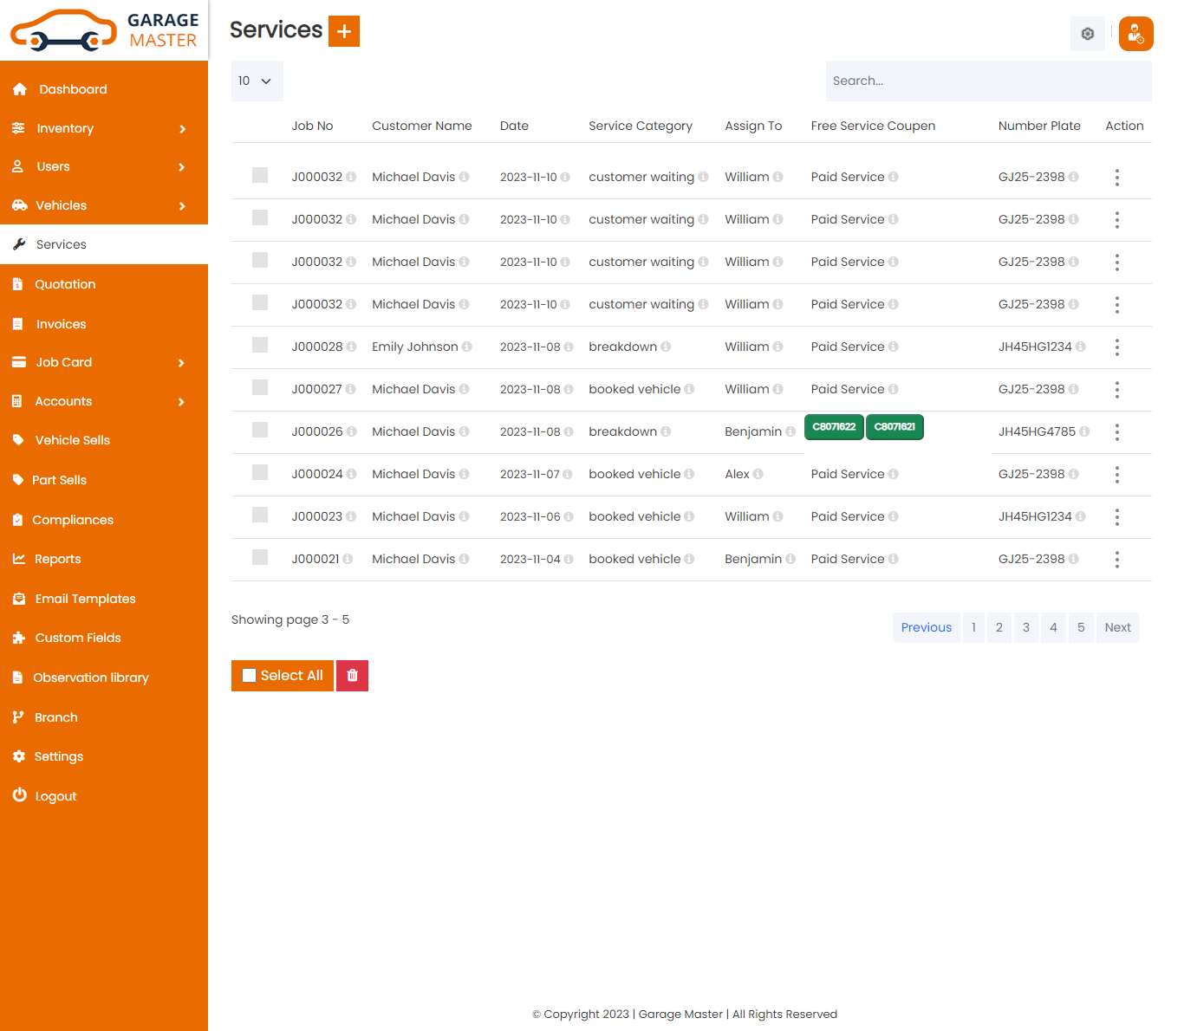Click the red trash delete icon

pos(352,676)
